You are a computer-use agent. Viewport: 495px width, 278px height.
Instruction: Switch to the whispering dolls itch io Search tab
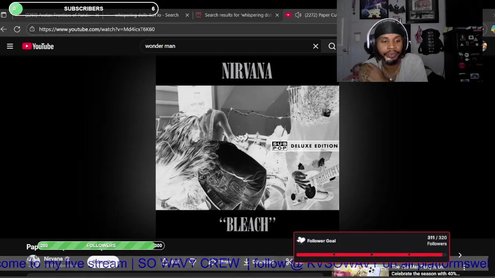coord(147,15)
